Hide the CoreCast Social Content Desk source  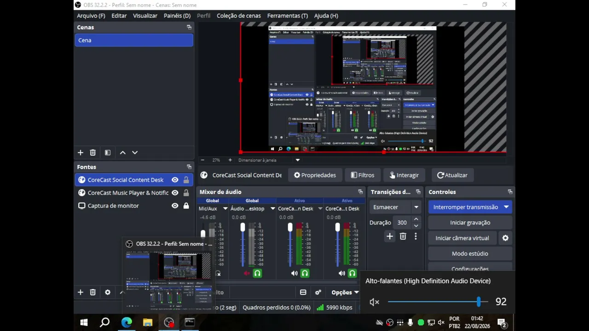tap(175, 180)
